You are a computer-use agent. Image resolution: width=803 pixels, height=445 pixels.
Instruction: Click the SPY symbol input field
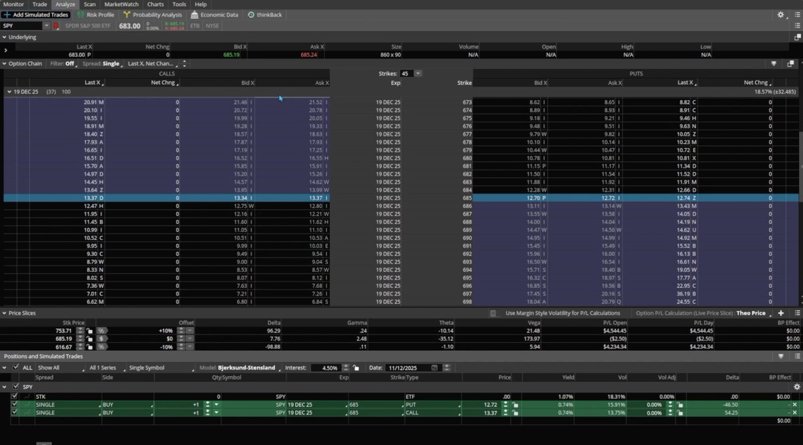pos(21,26)
